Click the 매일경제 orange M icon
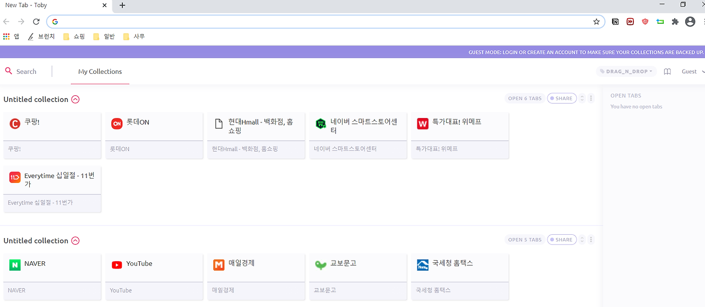 (219, 265)
